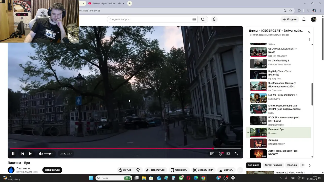The width and height of the screenshot is (324, 182).
Task: Open more actions ellipsis below video
Action: click(x=240, y=170)
